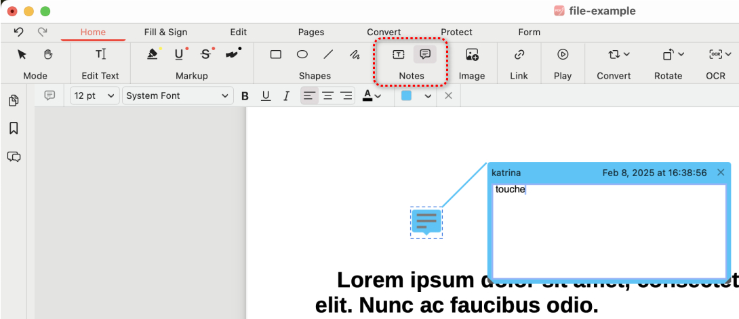Screen dimensions: 739x319
Task: Select the arrow pointer mode tool
Action: (22, 54)
